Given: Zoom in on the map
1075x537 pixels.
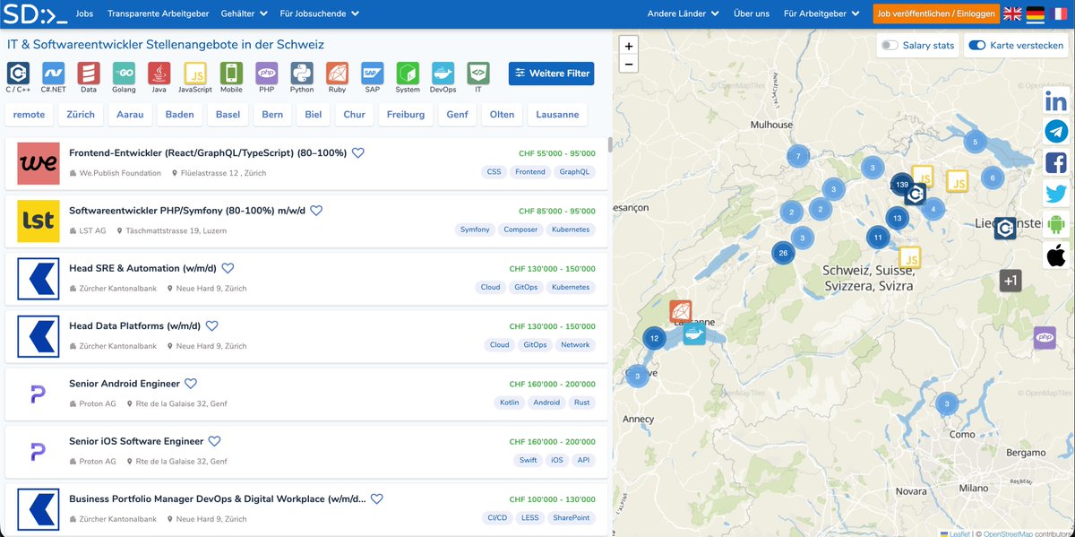Looking at the screenshot, I should point(629,46).
